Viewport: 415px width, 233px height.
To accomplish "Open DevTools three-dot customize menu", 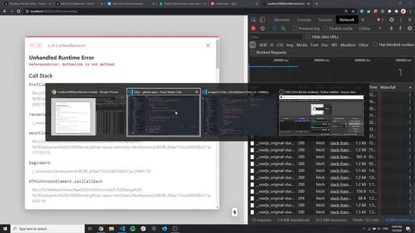I will (x=401, y=20).
